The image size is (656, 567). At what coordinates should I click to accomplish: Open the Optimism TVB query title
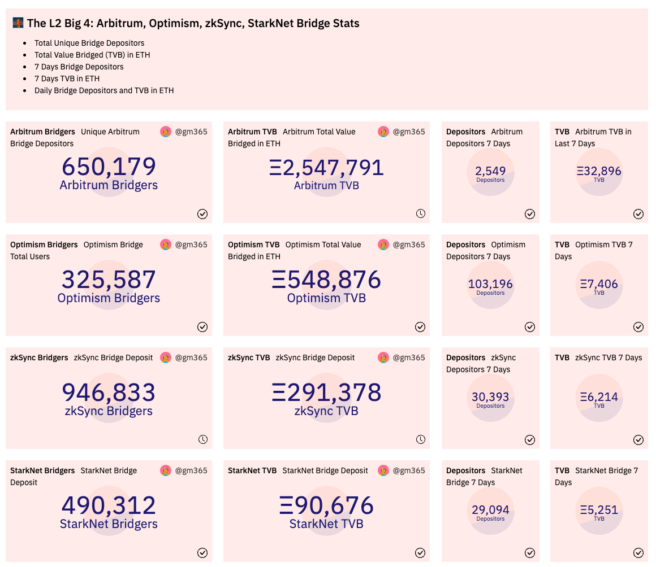253,245
